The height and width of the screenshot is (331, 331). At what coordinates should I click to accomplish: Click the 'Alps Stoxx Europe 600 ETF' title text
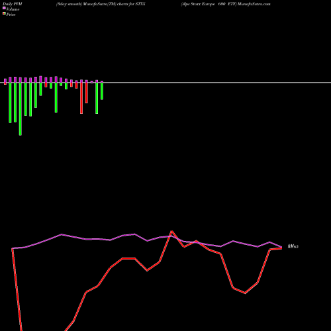pyautogui.click(x=209, y=4)
